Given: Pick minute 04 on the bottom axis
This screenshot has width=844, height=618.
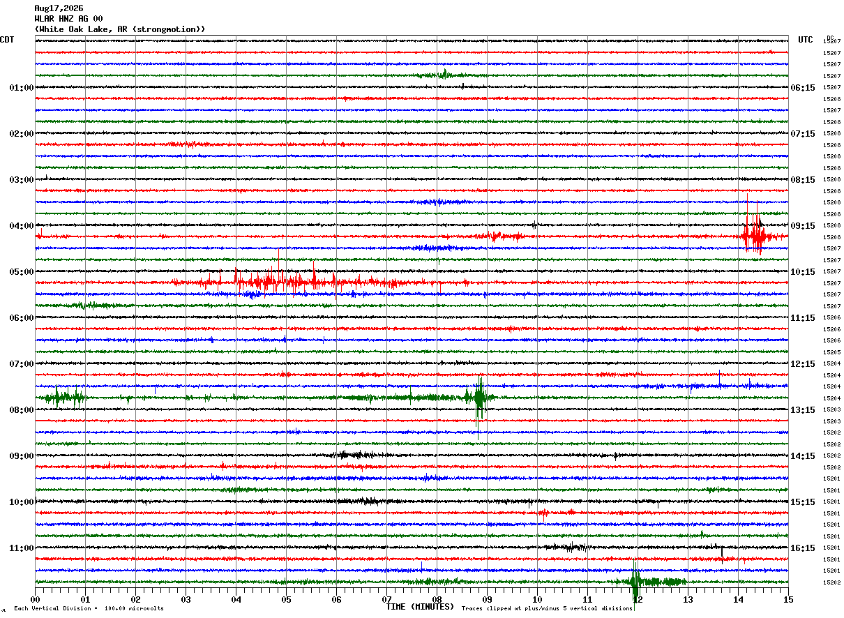Looking at the screenshot, I should click(236, 599).
